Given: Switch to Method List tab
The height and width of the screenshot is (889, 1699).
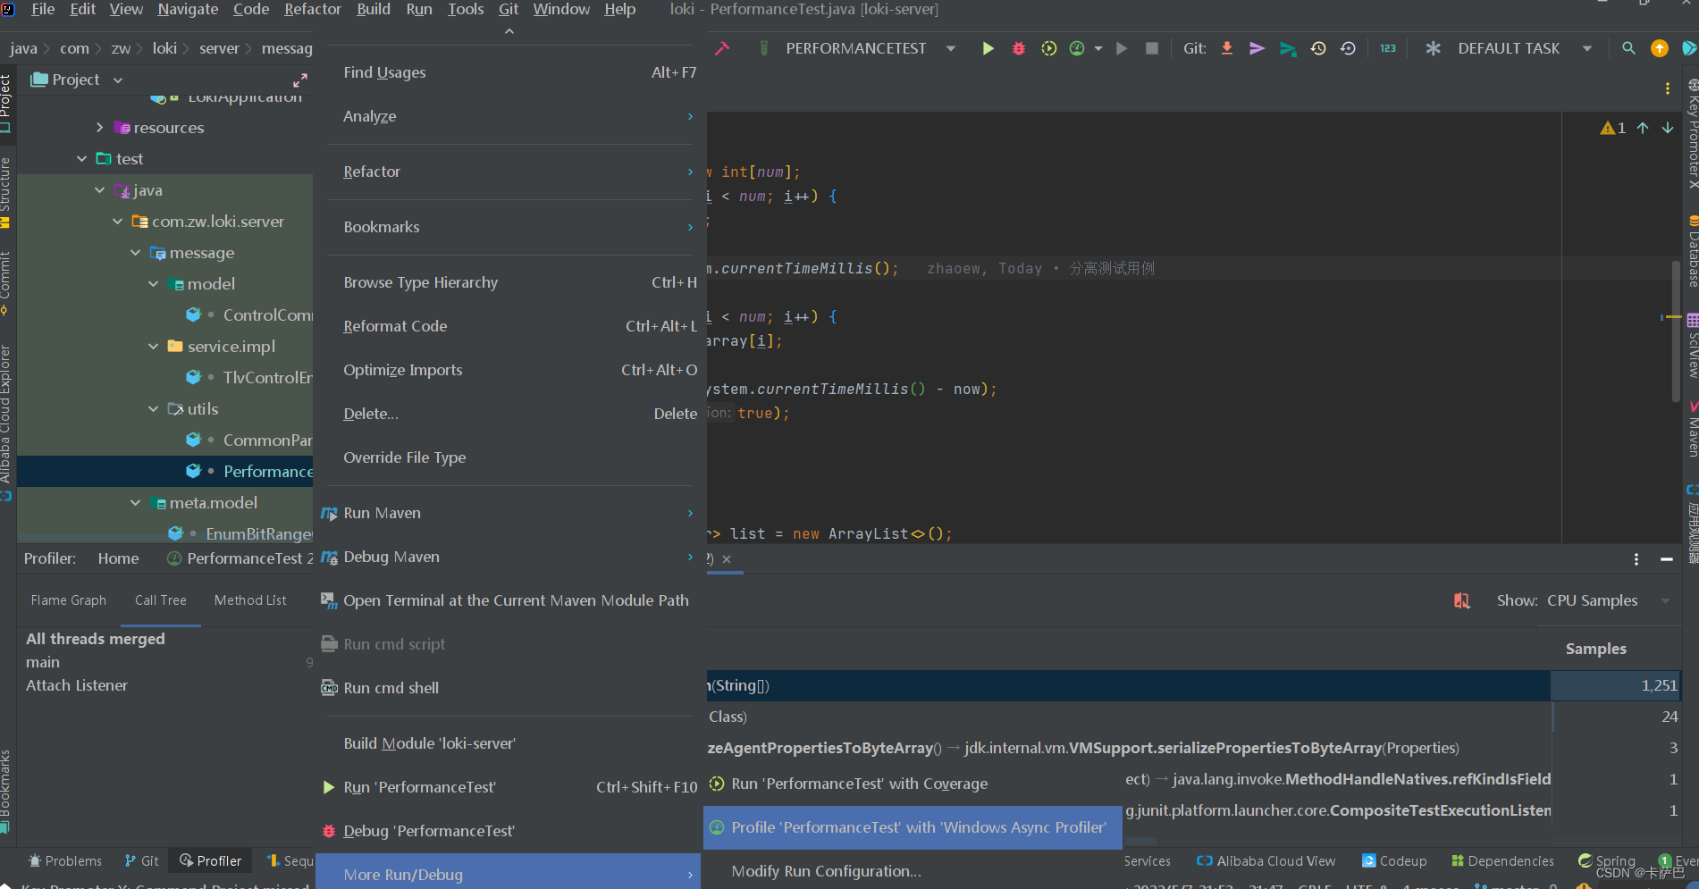Looking at the screenshot, I should click(250, 600).
